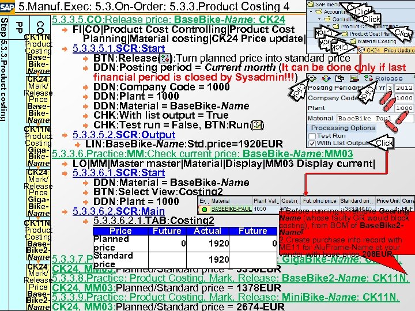Click the Execute clock icon in the toolbar
The height and width of the screenshot is (311, 415).
tap(312, 78)
